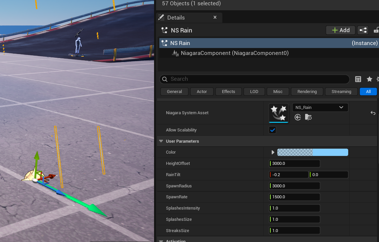
Task: Filter by the Streaming category
Action: click(x=341, y=91)
